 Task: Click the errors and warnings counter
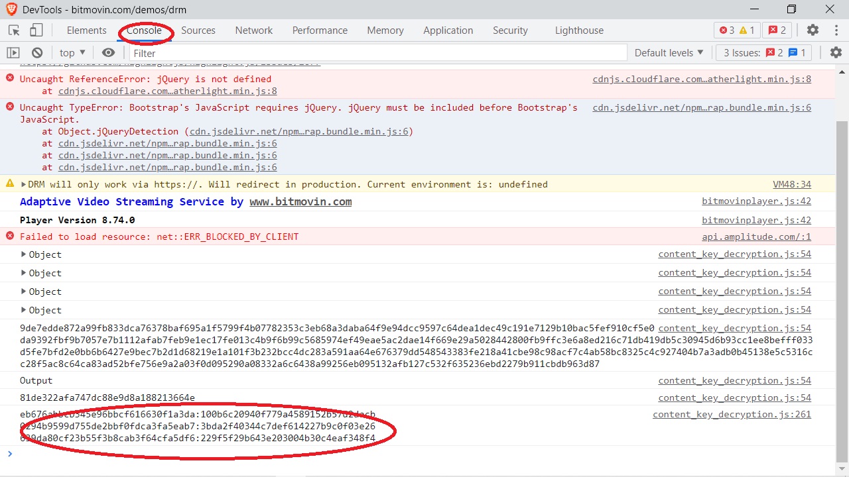(737, 30)
